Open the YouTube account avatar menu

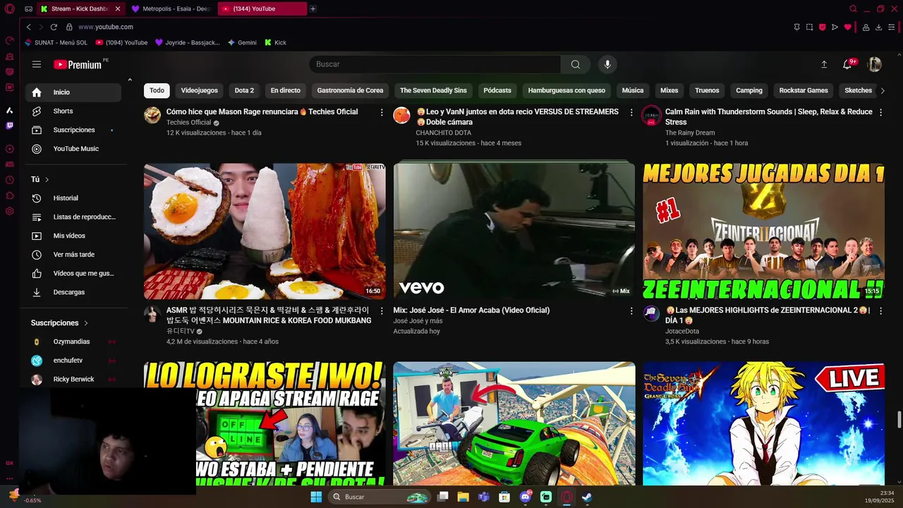click(875, 64)
